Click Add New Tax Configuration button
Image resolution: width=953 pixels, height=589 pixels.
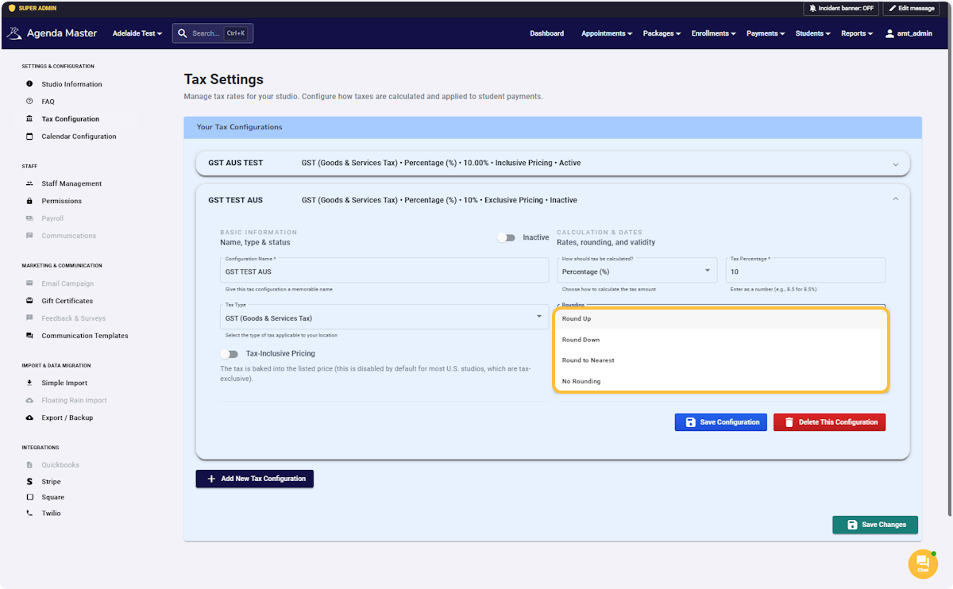coord(255,479)
